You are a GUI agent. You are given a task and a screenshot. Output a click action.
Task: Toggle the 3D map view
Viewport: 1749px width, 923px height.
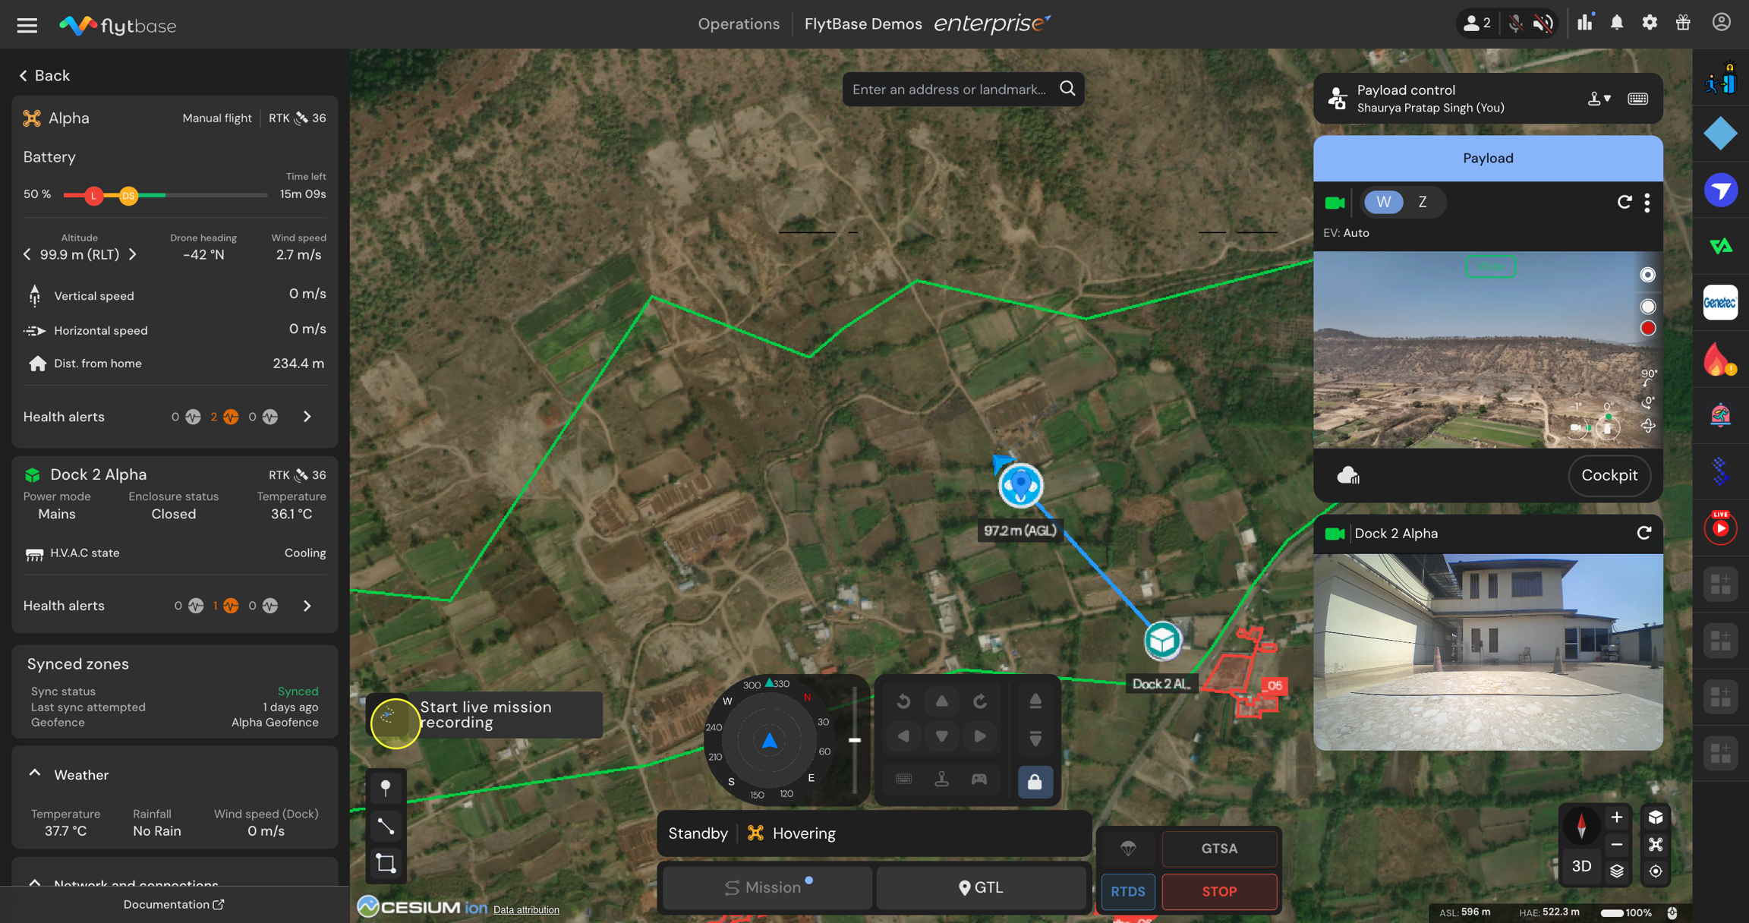pos(1581,867)
